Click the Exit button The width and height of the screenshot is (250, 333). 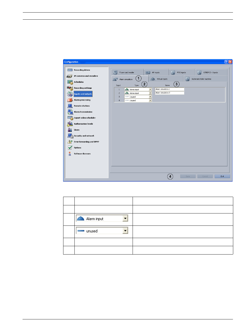click(222, 176)
